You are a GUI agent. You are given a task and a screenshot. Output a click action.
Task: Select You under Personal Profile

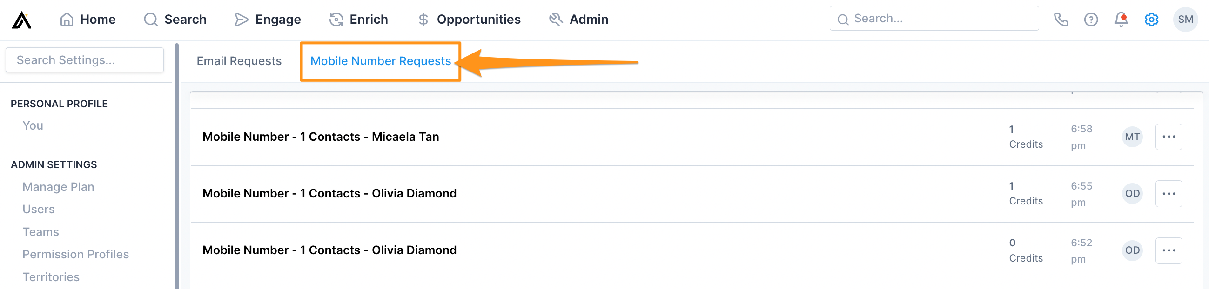tap(32, 125)
